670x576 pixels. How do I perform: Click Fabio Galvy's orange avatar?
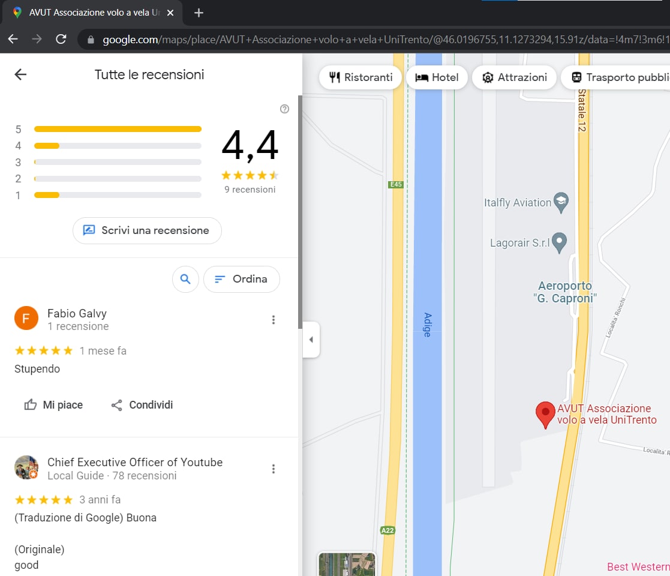pos(26,318)
